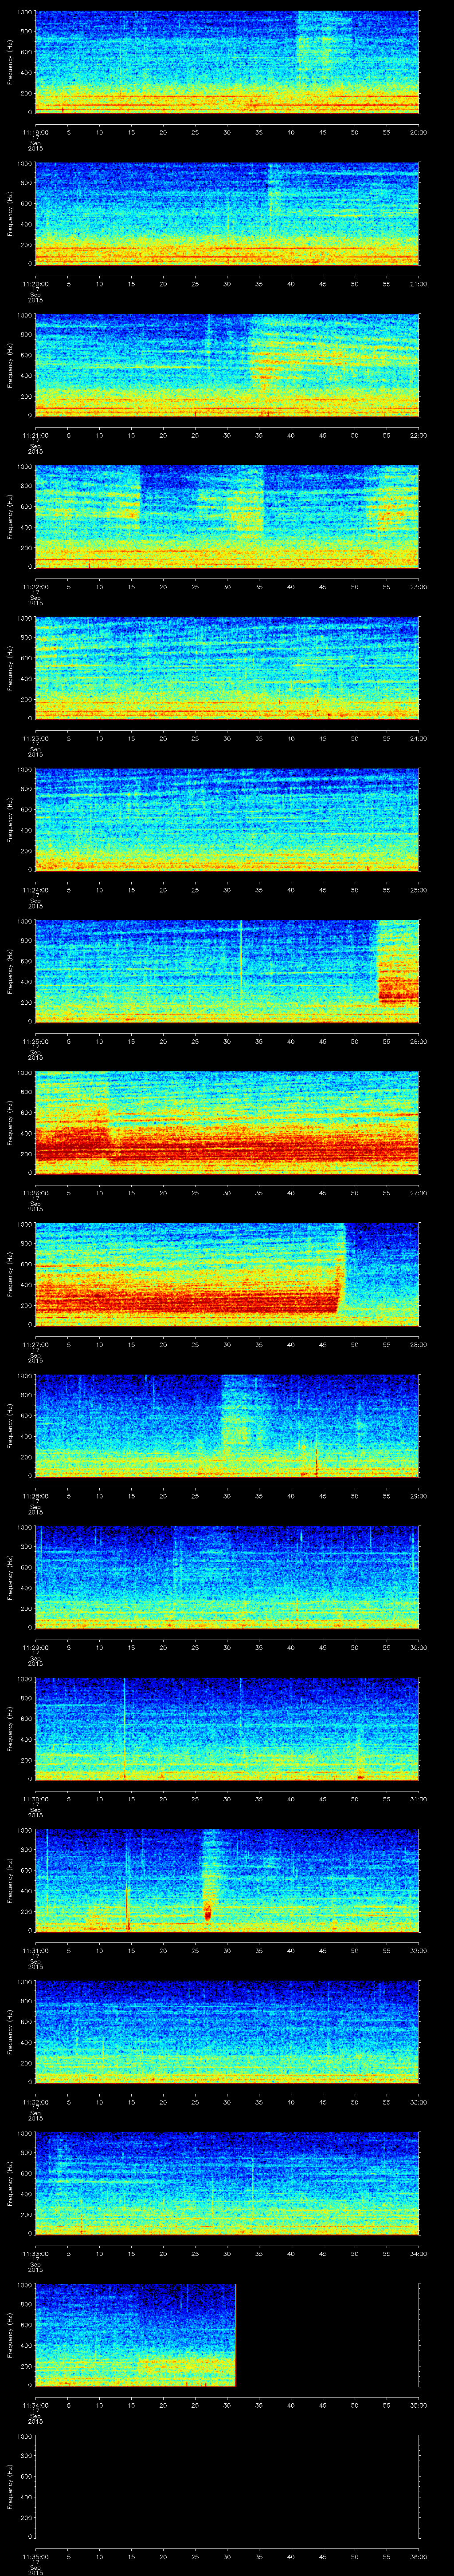Click the 28:00 end time label
454x2576 pixels.
pos(418,1344)
